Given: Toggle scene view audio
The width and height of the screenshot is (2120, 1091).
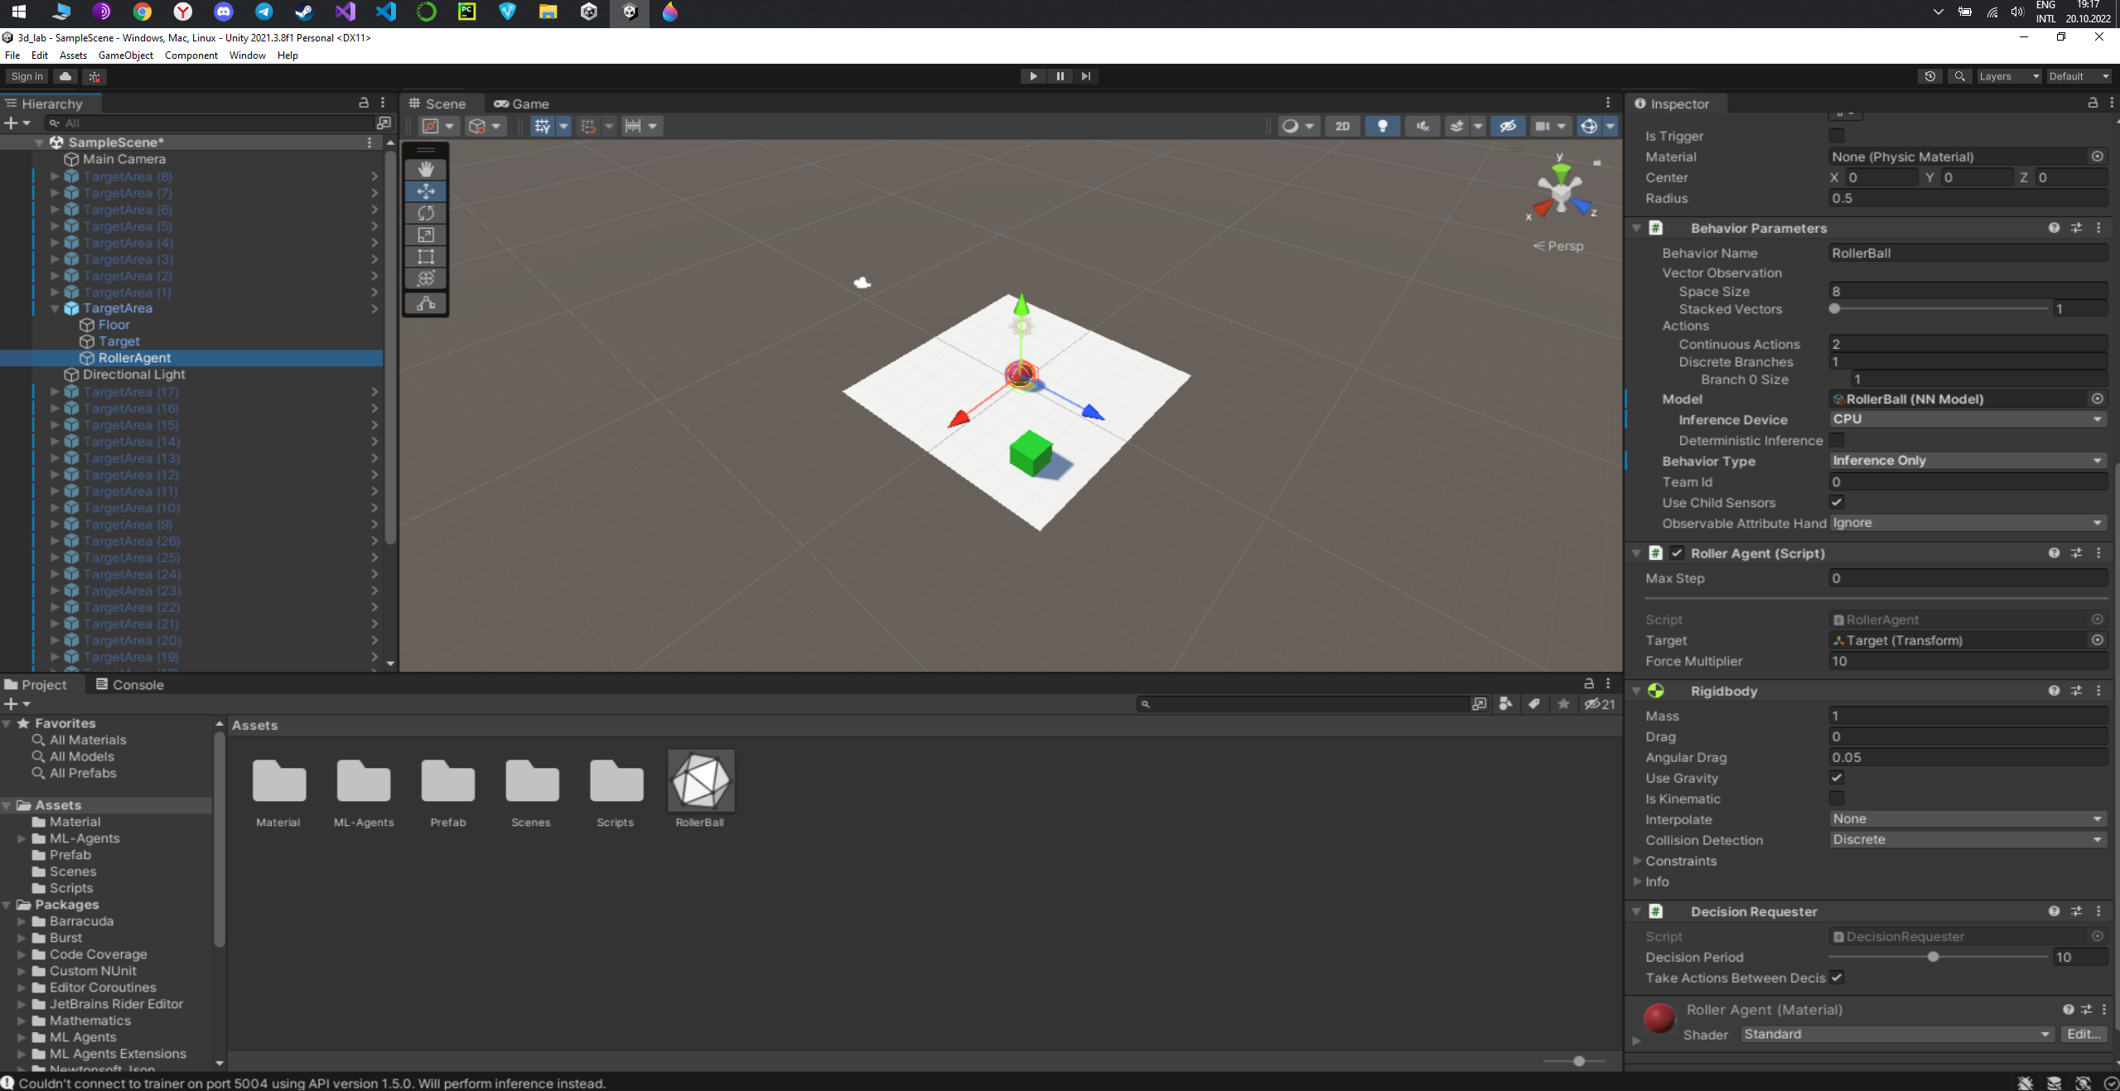Looking at the screenshot, I should coord(1422,126).
